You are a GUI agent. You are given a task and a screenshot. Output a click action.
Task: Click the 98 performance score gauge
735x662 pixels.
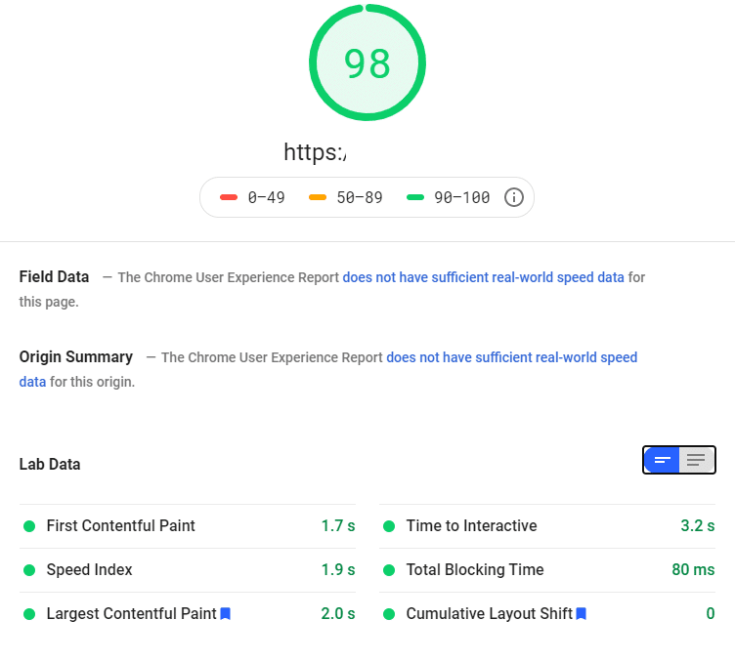pyautogui.click(x=367, y=63)
